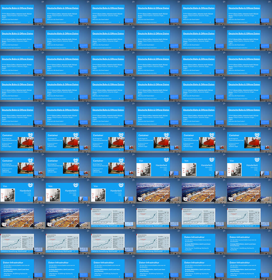Viewport: 272px width, 280px height.
Task: Choose the last skalierbaren Batzen Roll-Out thumbnail
Action: [x=68, y=216]
